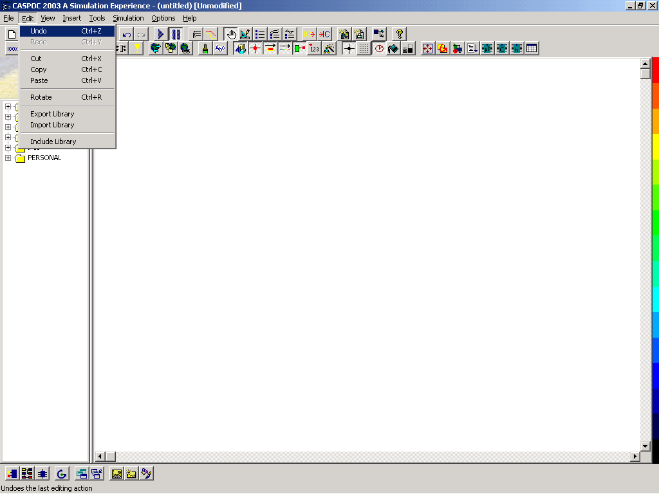Image resolution: width=659 pixels, height=494 pixels.
Task: Expand the second library tree node
Action: [x=8, y=117]
